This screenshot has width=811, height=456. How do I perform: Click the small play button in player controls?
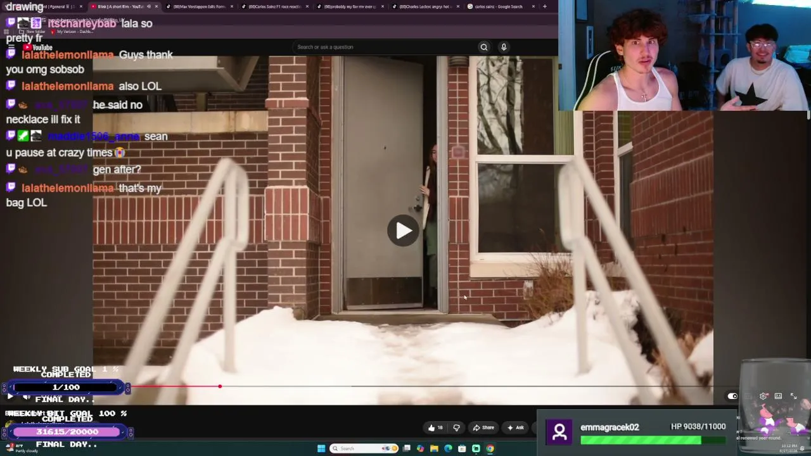10,396
